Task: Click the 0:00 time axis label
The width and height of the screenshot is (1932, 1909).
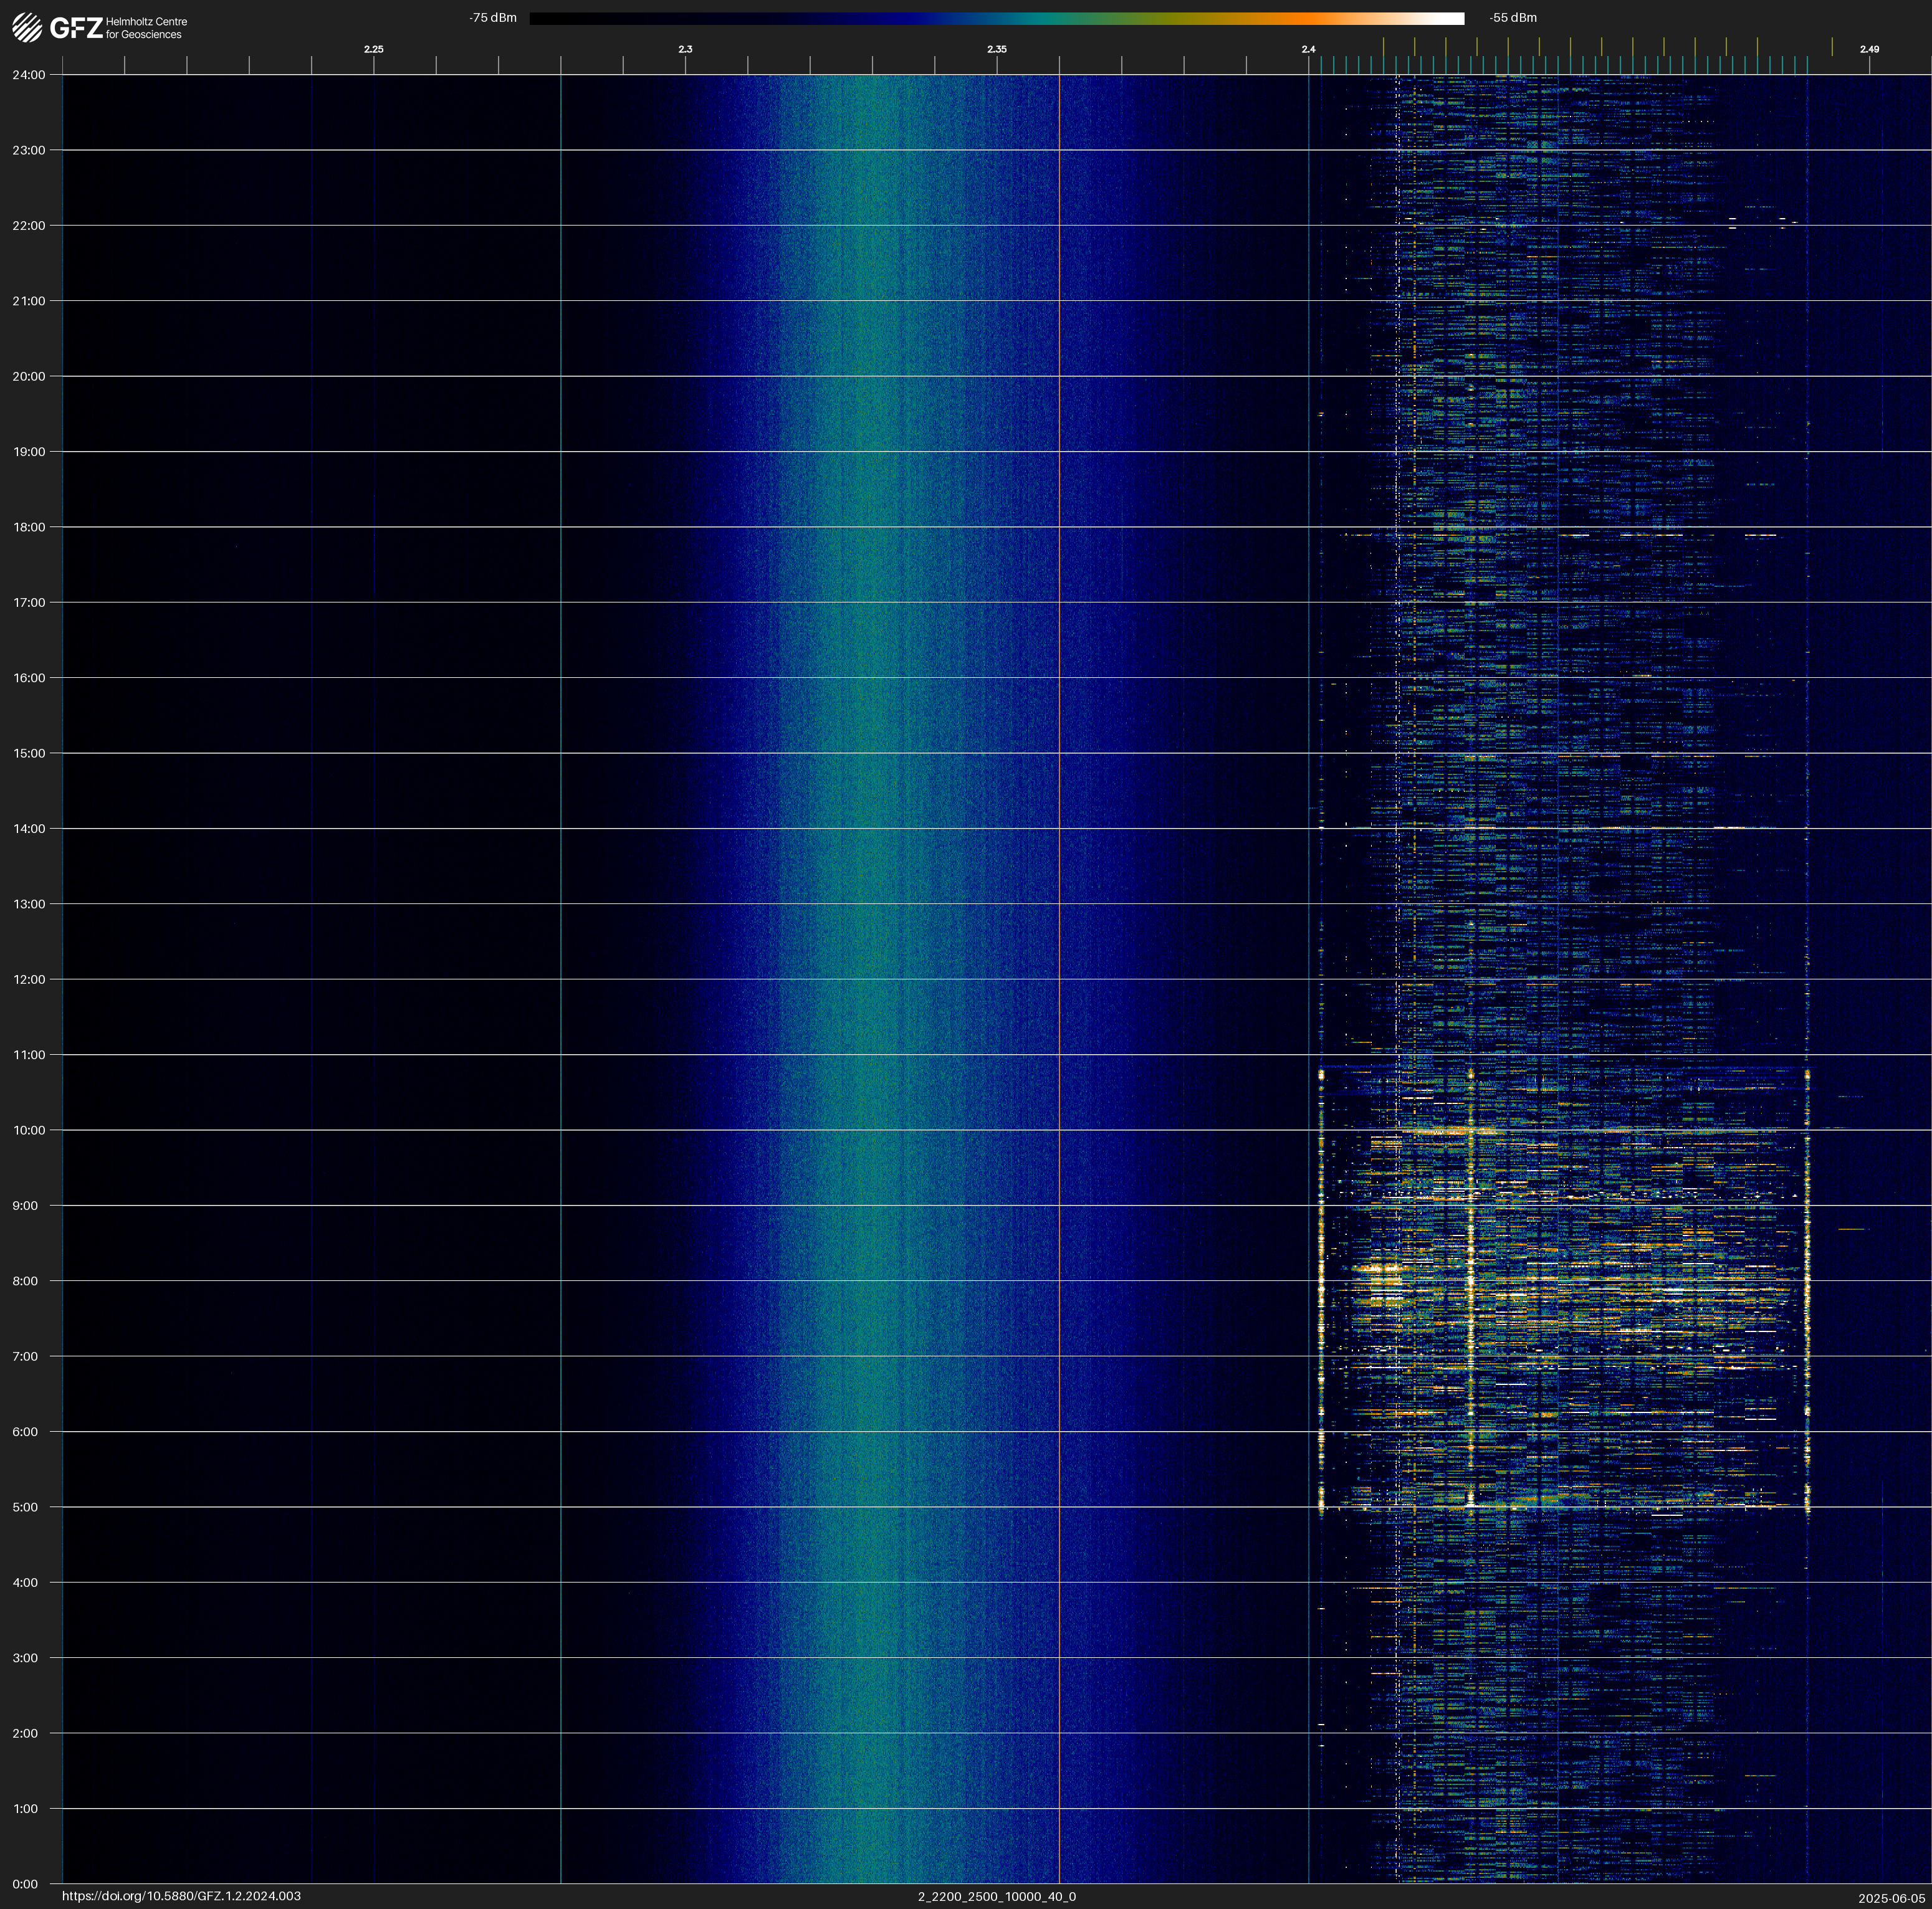Action: (x=25, y=1884)
